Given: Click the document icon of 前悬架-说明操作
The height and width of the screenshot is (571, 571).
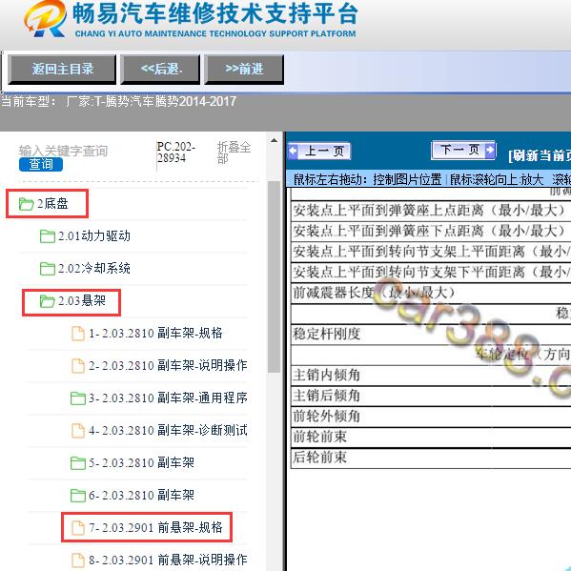Looking at the screenshot, I should point(78,561).
